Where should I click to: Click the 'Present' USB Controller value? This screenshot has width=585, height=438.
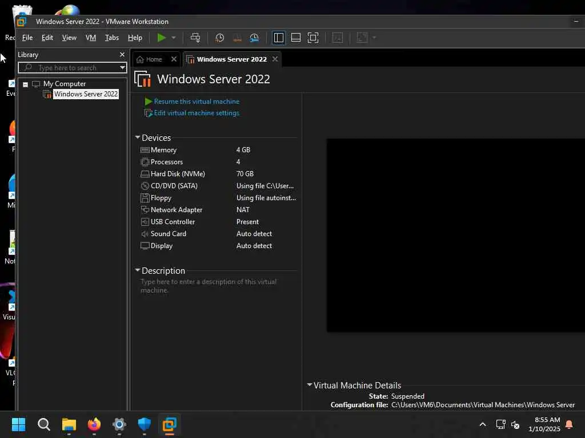point(247,222)
